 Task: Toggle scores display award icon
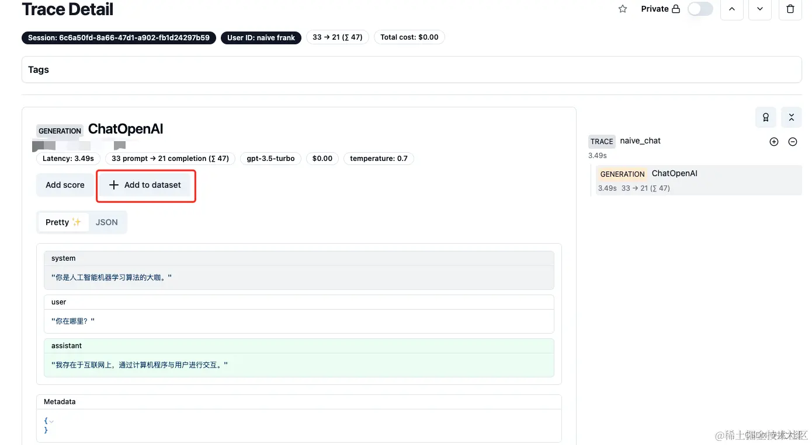coord(766,117)
